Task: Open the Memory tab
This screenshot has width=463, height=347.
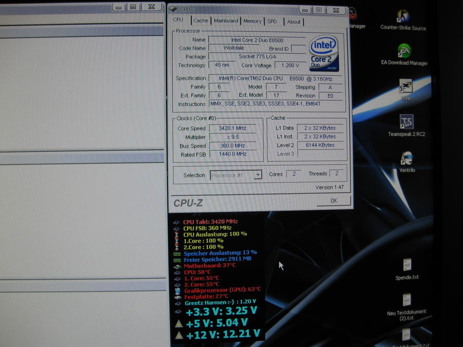Action: pyautogui.click(x=252, y=21)
